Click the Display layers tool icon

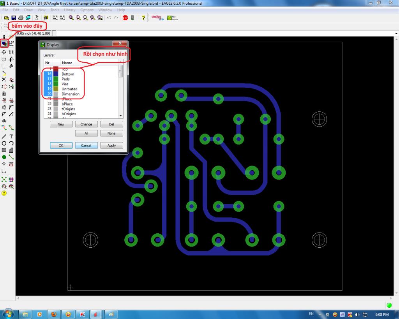point(4,44)
